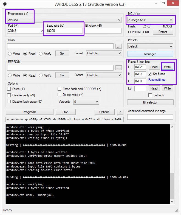Screen dimensions: 181x215
Task: Check Erase flash and EEPROM option
Action: pyautogui.click(x=60, y=89)
